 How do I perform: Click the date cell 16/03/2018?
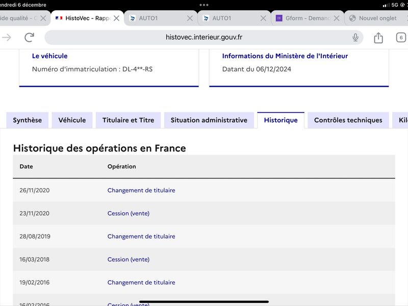point(34,260)
